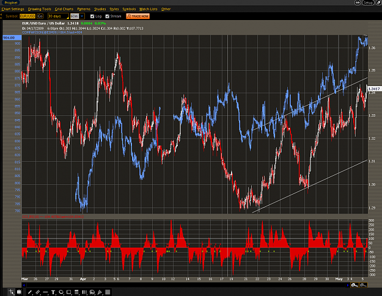
Task: Click the red CCI study label
Action: click(x=53, y=217)
